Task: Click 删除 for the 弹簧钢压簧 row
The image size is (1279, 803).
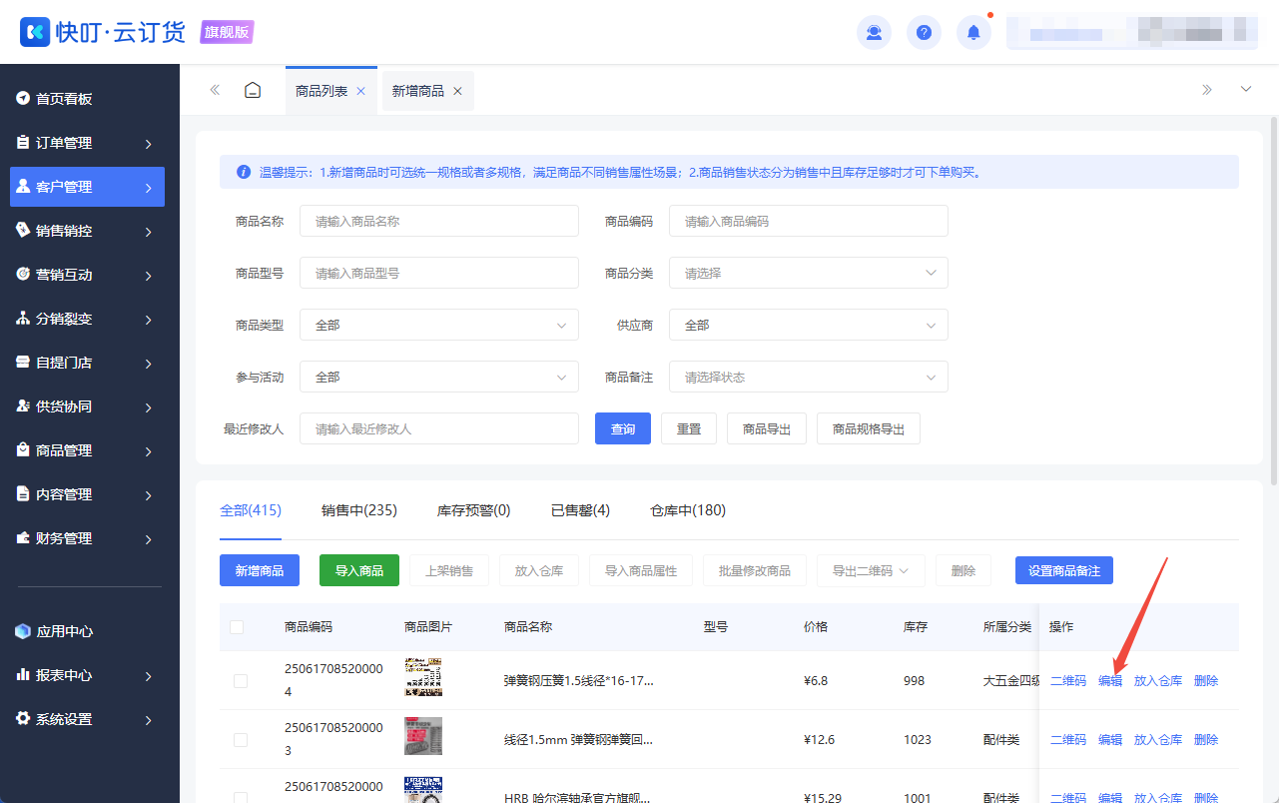Action: tap(1206, 681)
